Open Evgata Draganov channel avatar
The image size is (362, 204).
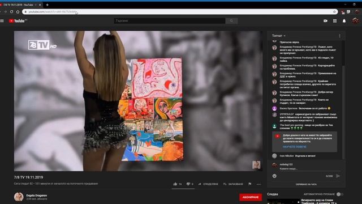(x=19, y=197)
